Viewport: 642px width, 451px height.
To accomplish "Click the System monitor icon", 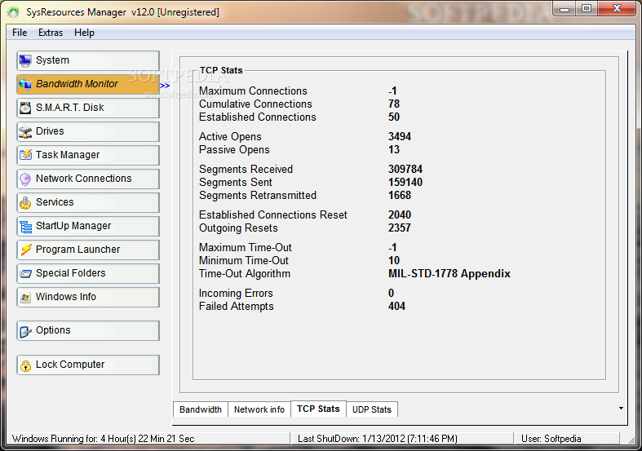I will click(25, 60).
